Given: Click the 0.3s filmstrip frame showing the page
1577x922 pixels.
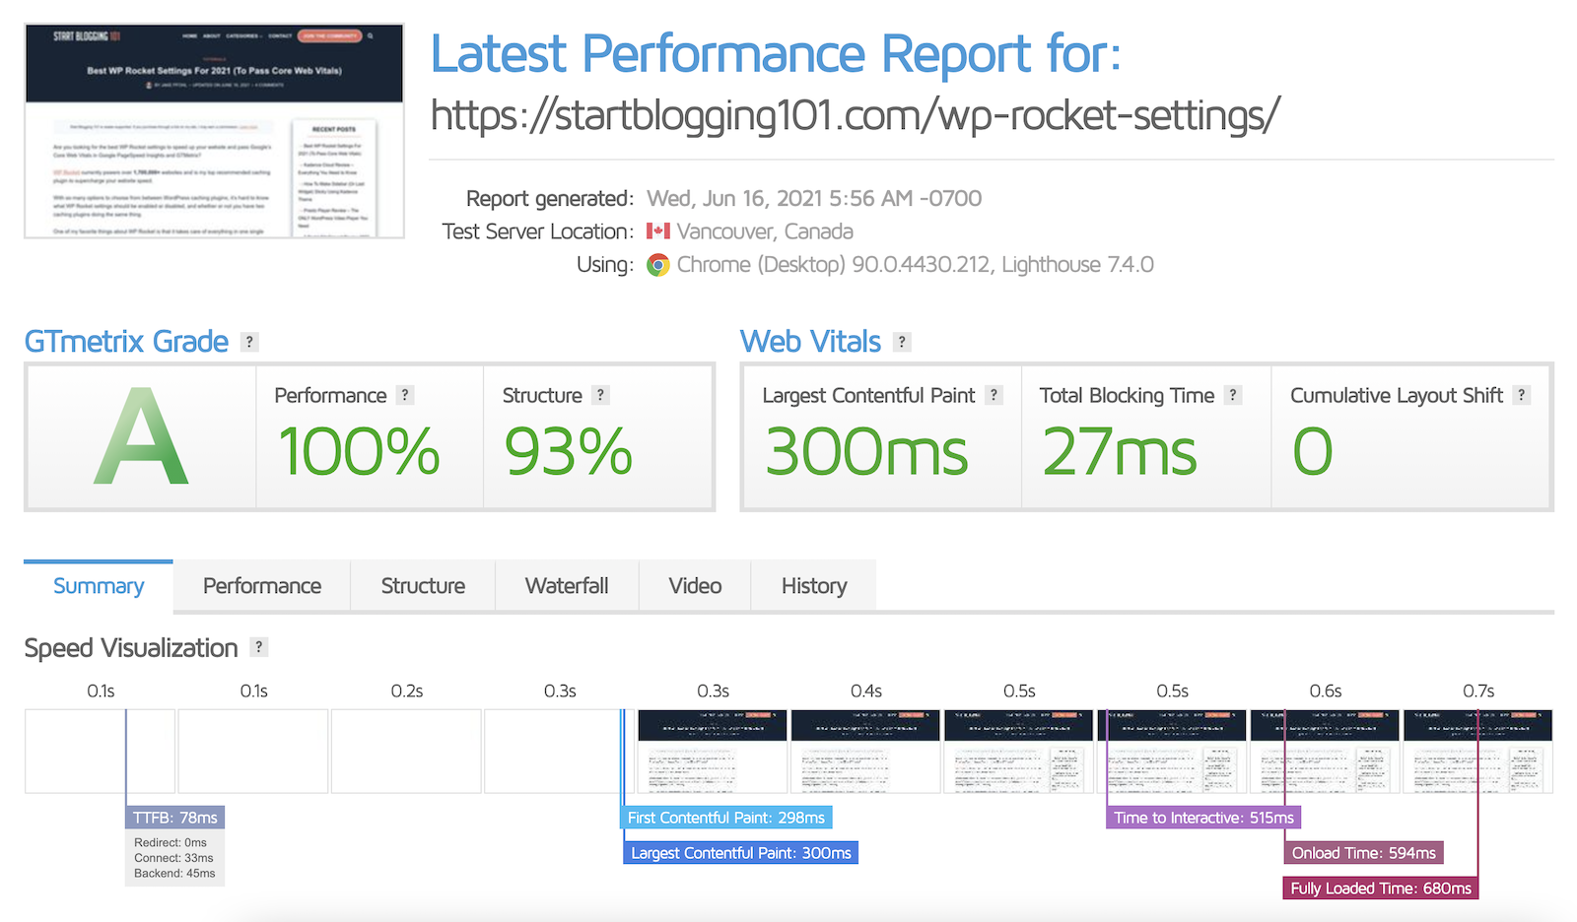Looking at the screenshot, I should pyautogui.click(x=713, y=752).
